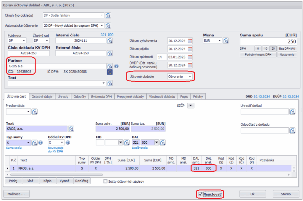Open the Typ sumy dropdown
Viewport: 303px width, 201px height.
pyautogui.click(x=28, y=143)
